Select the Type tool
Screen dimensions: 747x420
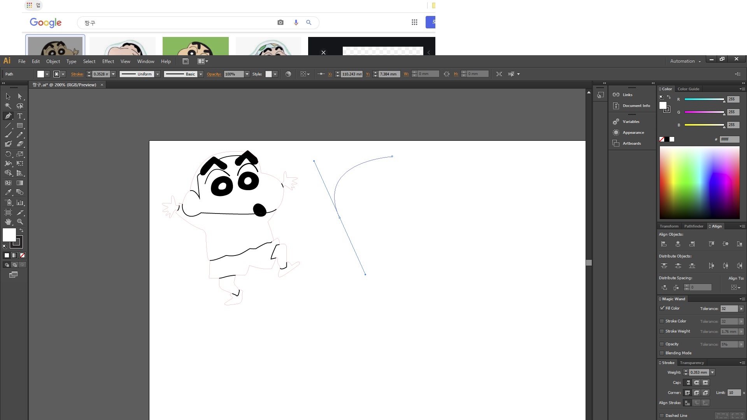click(x=20, y=116)
